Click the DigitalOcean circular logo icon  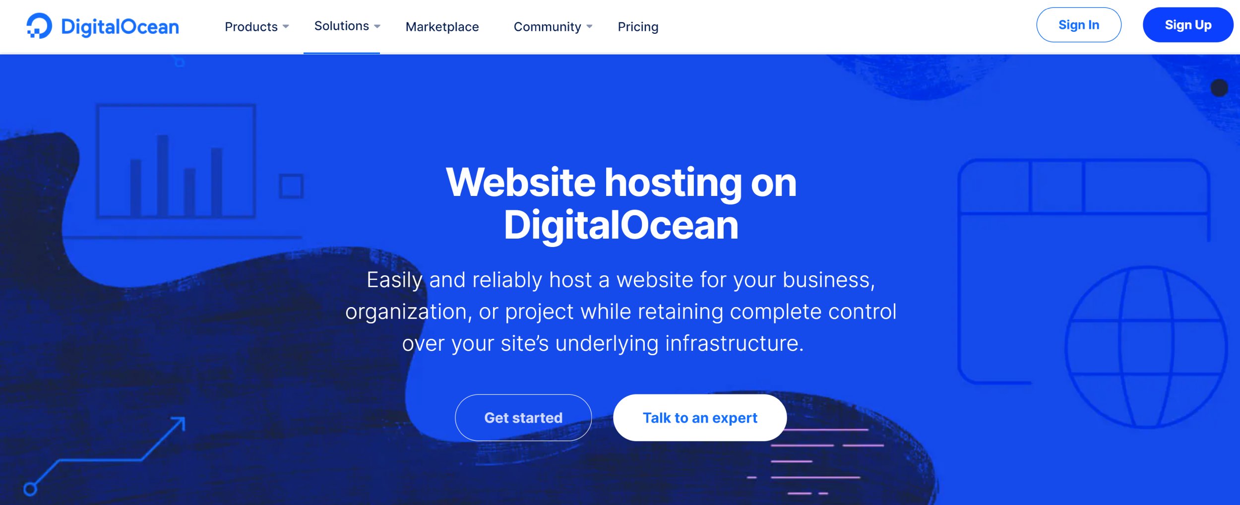[39, 26]
